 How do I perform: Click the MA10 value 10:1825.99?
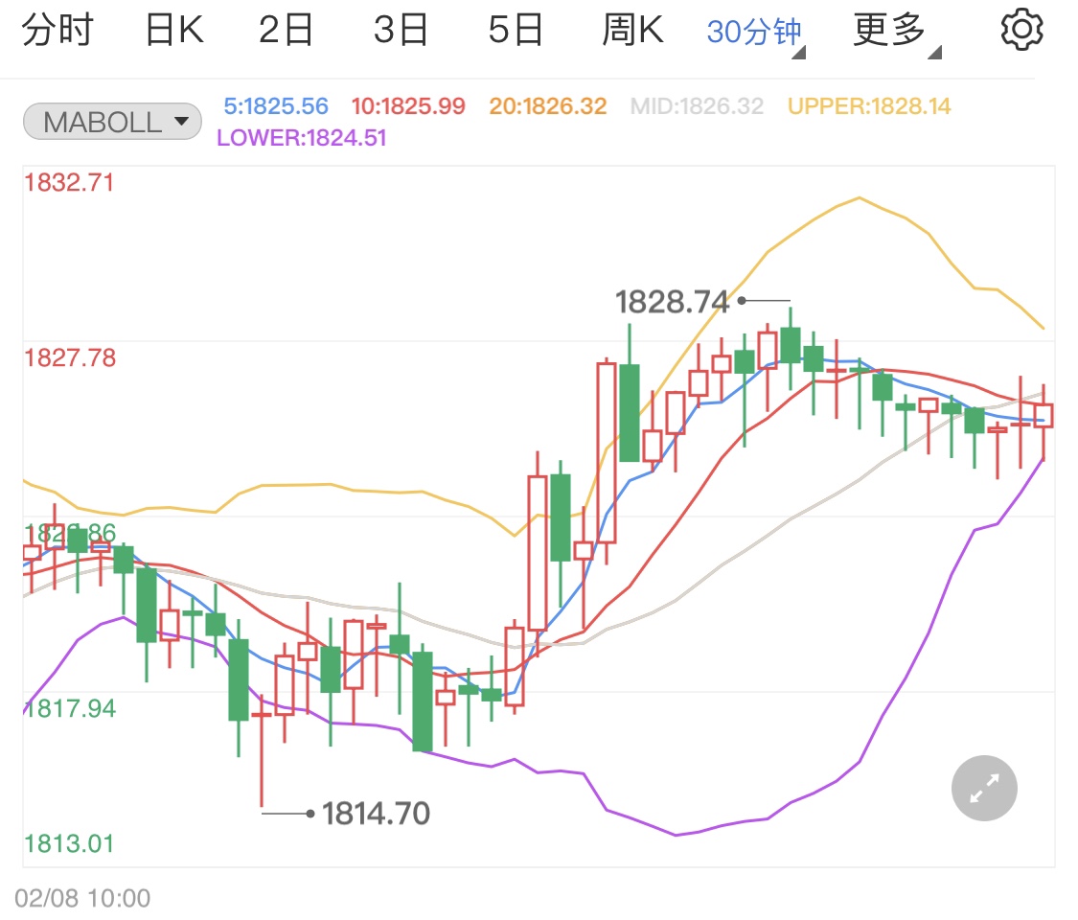pyautogui.click(x=408, y=105)
